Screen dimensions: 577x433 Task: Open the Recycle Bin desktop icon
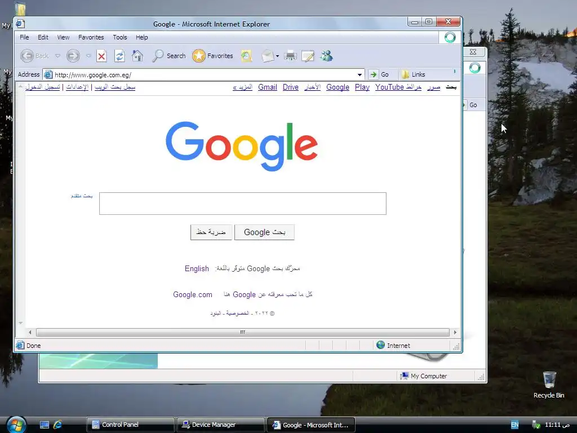549,385
